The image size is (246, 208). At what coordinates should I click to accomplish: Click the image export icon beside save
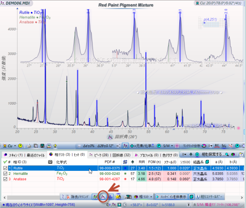coord(49,146)
